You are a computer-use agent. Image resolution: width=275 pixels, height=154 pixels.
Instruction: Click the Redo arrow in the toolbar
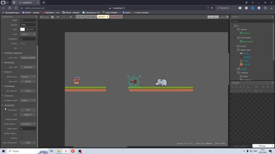pyautogui.click(x=64, y=17)
